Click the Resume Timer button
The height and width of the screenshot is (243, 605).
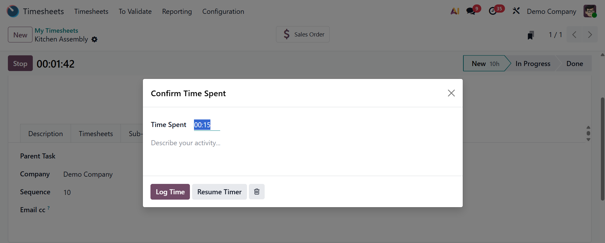pyautogui.click(x=219, y=192)
